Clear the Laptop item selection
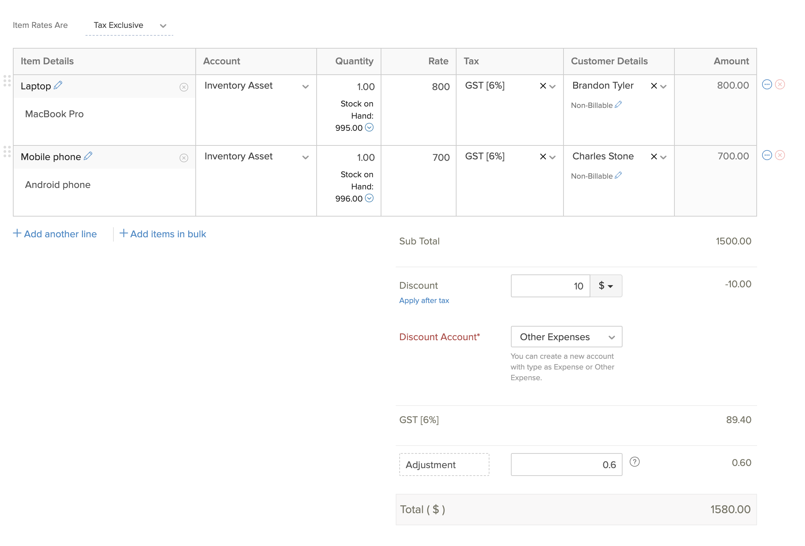805x546 pixels. point(184,87)
